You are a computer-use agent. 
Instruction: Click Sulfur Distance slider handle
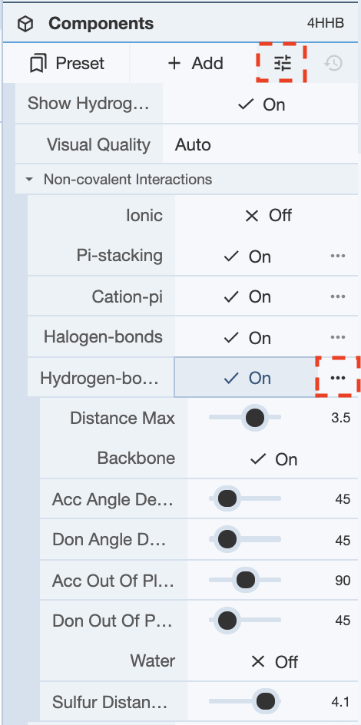click(x=266, y=702)
